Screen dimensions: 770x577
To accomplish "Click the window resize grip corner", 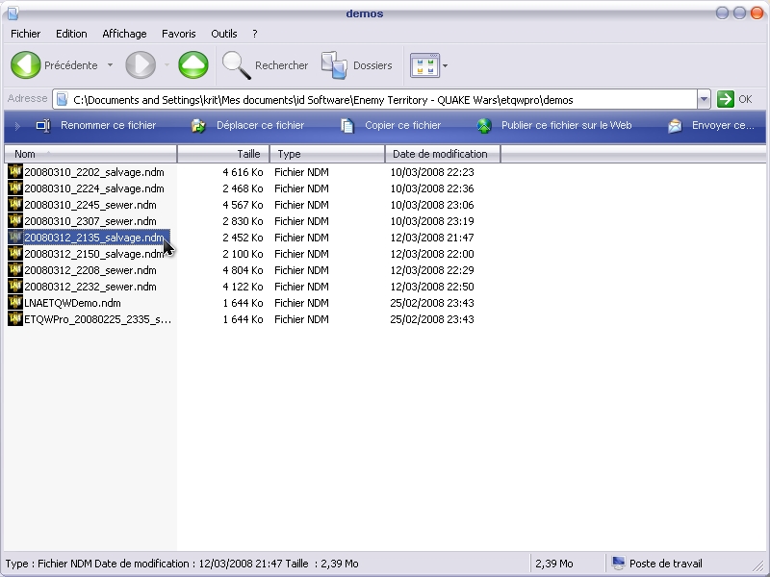I will pos(759,564).
